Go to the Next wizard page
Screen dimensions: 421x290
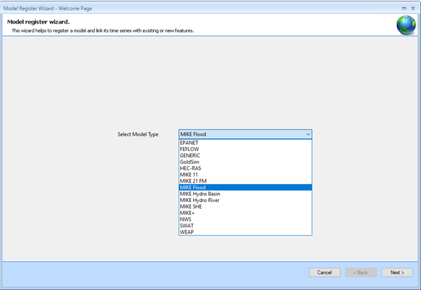(397, 273)
